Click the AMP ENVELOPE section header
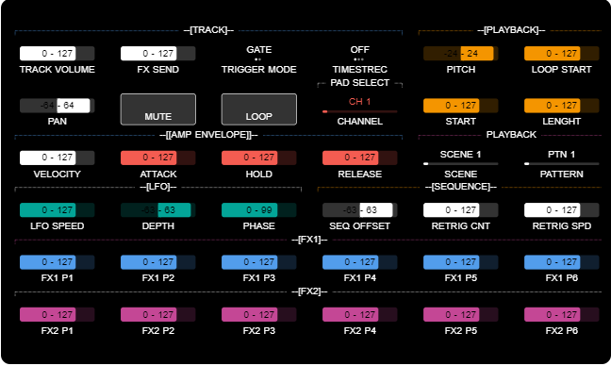611x366 pixels. (x=208, y=135)
